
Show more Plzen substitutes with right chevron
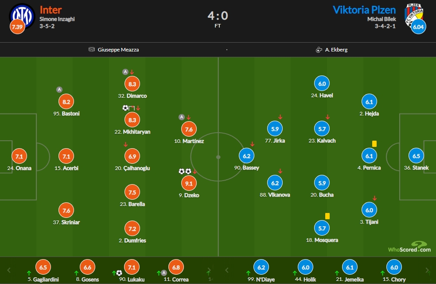point(428,270)
